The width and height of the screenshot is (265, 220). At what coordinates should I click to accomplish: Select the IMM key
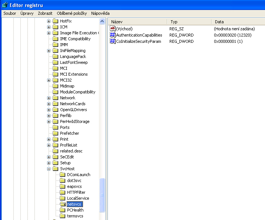point(64,45)
